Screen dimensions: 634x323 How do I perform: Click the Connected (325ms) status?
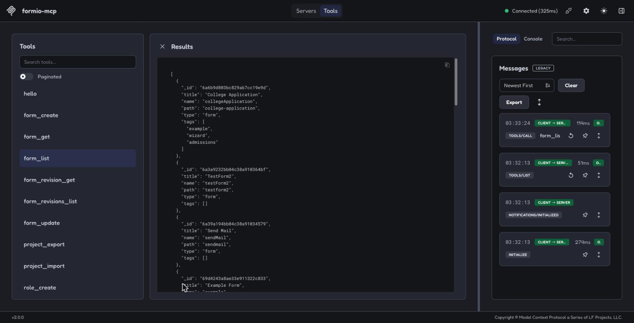[531, 11]
